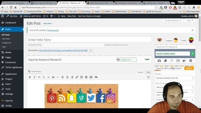Click the social icons image thumbnail
The image size is (201, 113).
click(81, 96)
